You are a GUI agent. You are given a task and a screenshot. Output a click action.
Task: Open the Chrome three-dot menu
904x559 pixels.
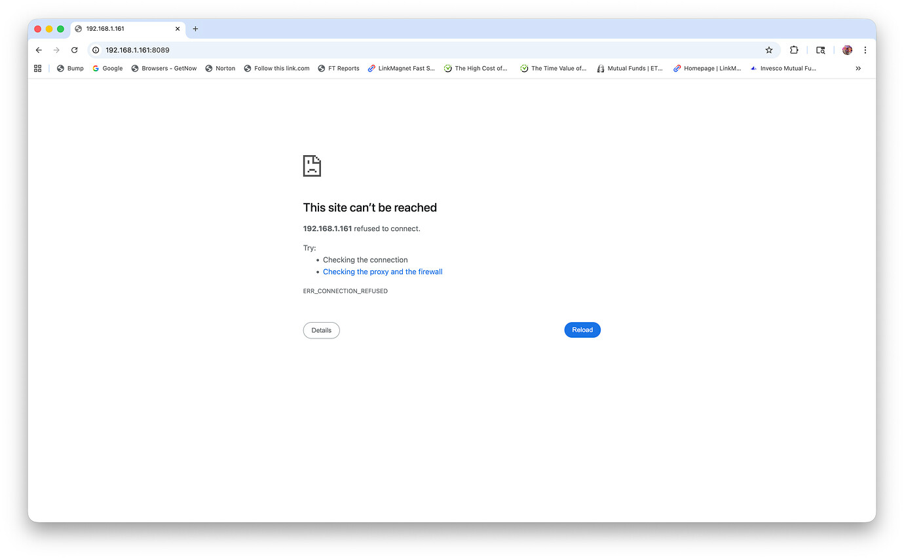coord(865,50)
